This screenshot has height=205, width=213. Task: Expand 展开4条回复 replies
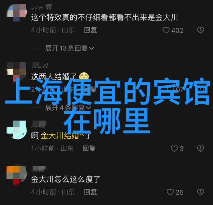pos(68,108)
